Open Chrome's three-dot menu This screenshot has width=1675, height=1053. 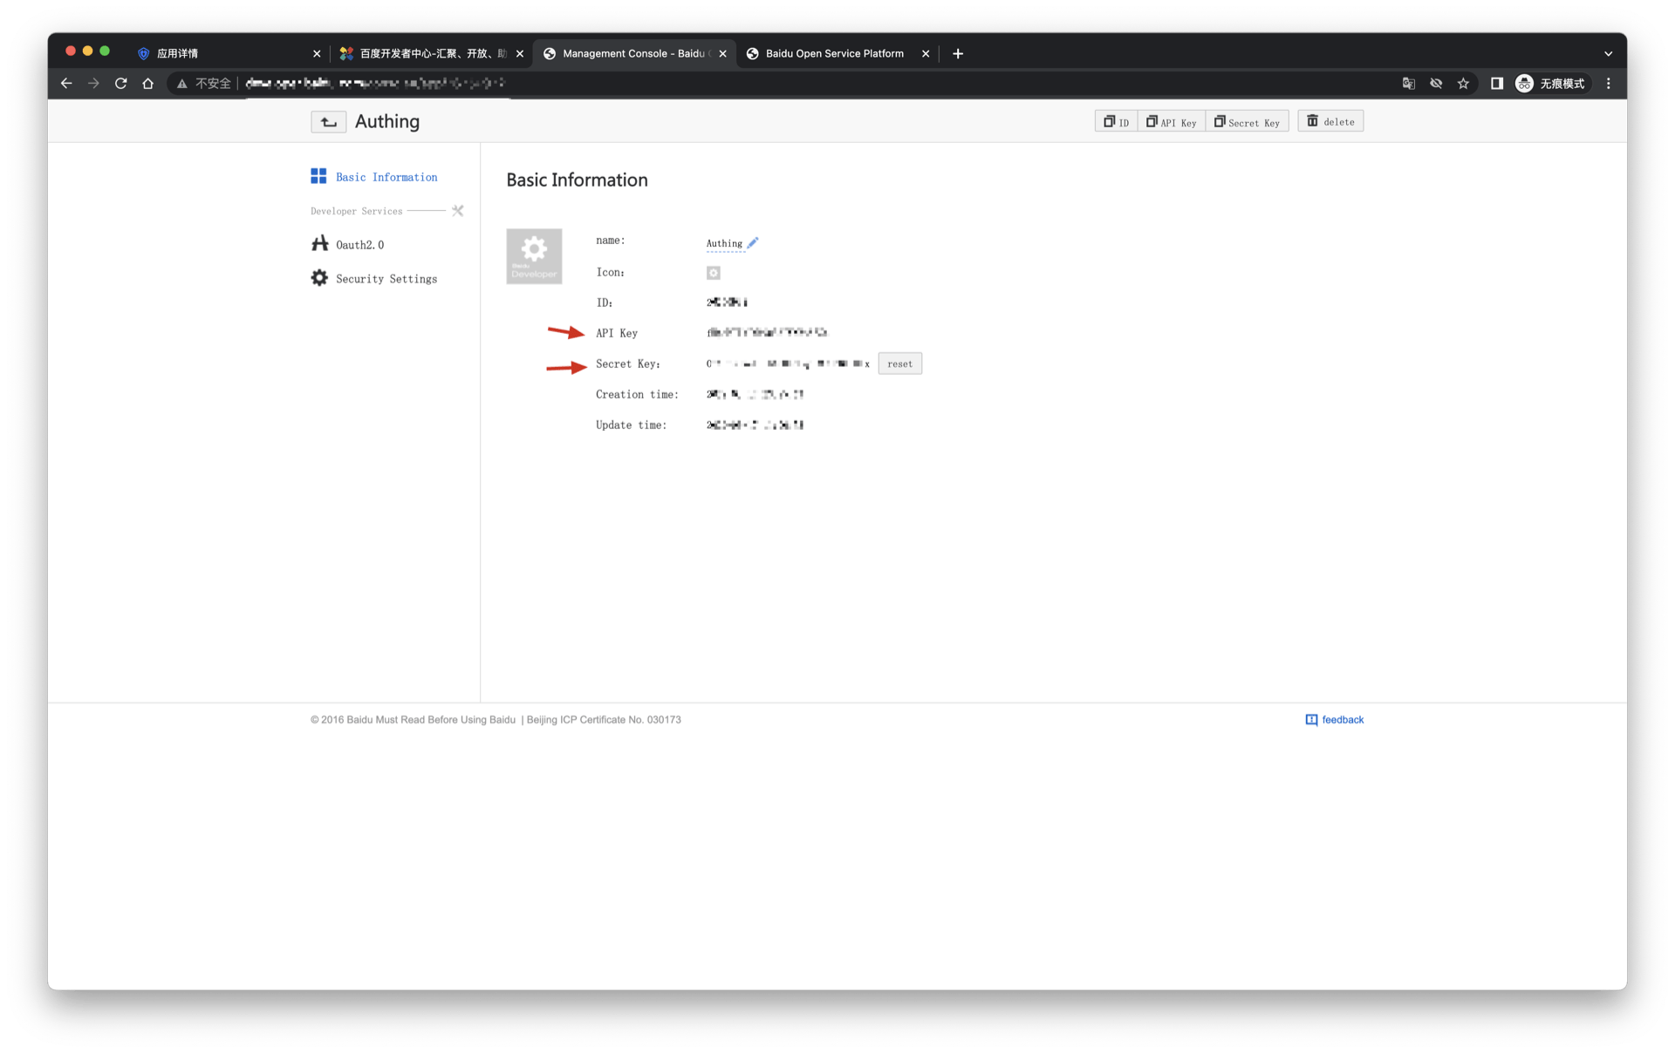point(1608,84)
